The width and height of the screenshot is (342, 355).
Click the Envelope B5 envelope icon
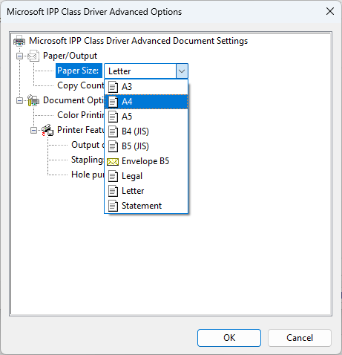[x=113, y=162]
